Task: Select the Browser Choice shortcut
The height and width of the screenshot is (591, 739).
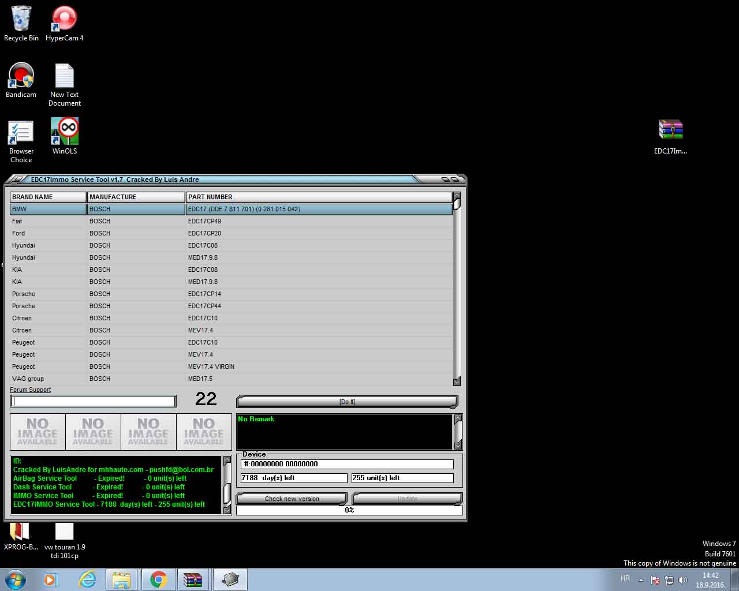Action: point(21,141)
